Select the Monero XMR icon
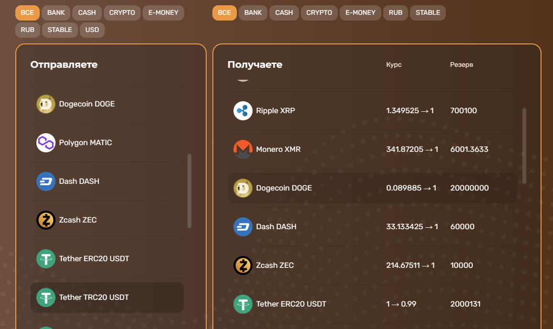 tap(243, 149)
